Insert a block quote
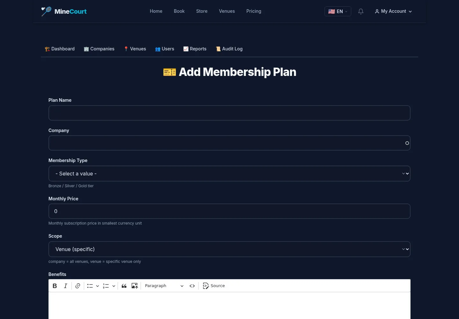459x319 pixels. (x=124, y=286)
